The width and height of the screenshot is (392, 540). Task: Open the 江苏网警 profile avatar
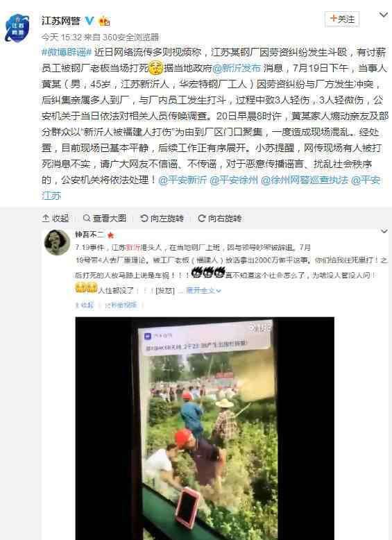[x=17, y=28]
